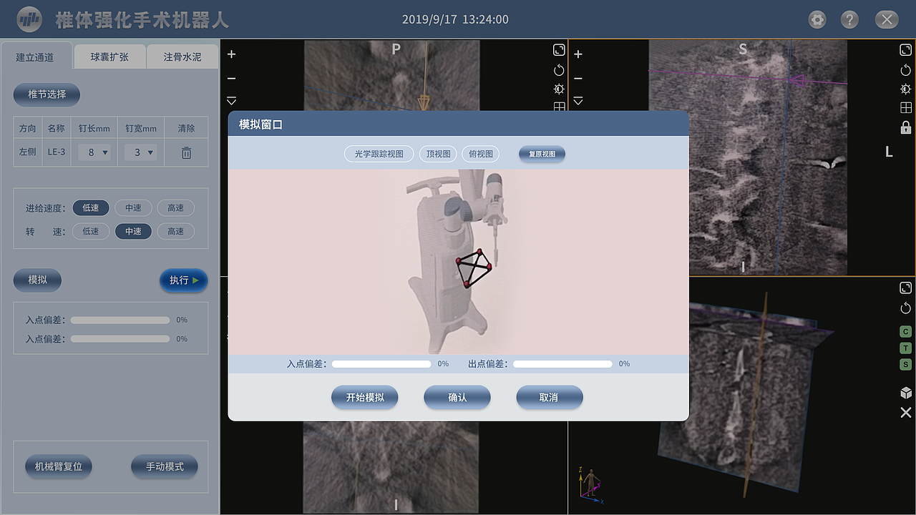Click the 3D CT volume rendering
Screen dimensions: 916x515
pyautogui.click(x=744, y=393)
